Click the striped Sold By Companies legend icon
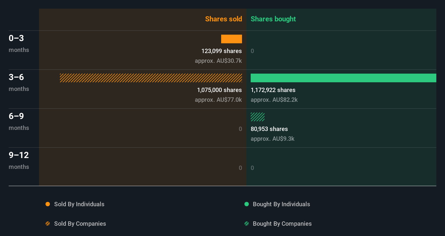 48,224
